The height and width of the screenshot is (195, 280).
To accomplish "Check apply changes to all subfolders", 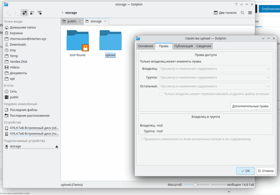I will 141,139.
